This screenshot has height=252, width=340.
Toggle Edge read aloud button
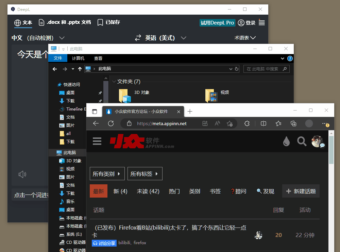pos(217,123)
